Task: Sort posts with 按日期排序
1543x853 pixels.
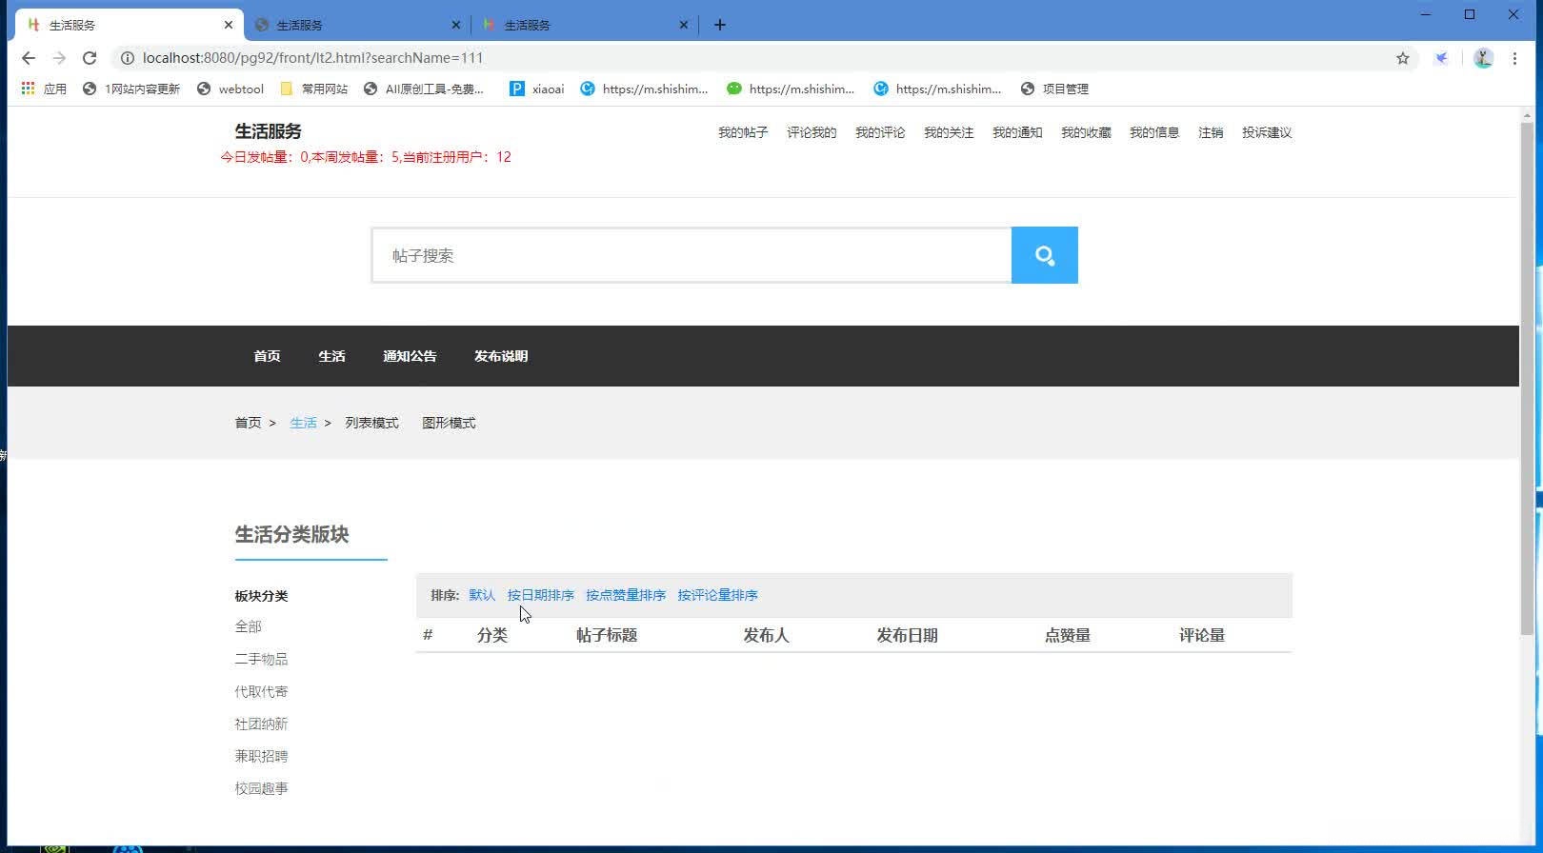Action: 540,595
